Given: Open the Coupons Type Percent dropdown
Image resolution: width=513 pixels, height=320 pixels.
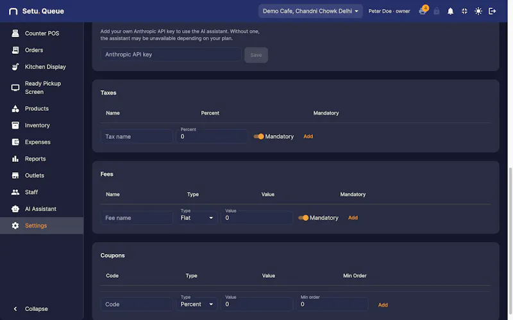Looking at the screenshot, I should 197,305.
